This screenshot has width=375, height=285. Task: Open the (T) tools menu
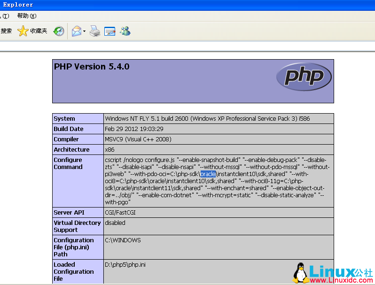pyautogui.click(x=5, y=16)
